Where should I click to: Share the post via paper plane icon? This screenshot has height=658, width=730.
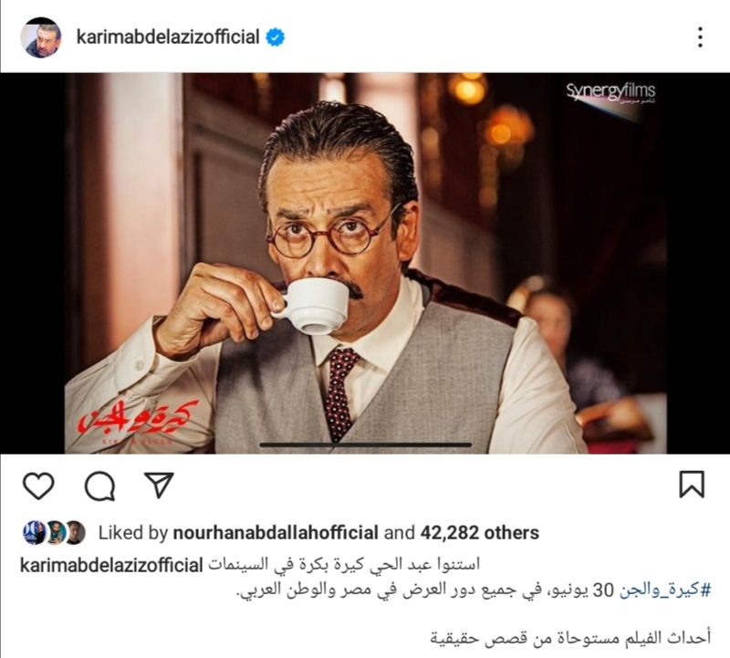(x=159, y=485)
